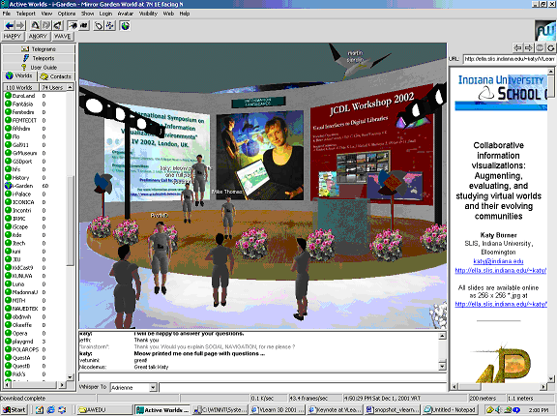The width and height of the screenshot is (557, 418).
Task: Click the web pane refresh icon
Action: pyautogui.click(x=550, y=47)
